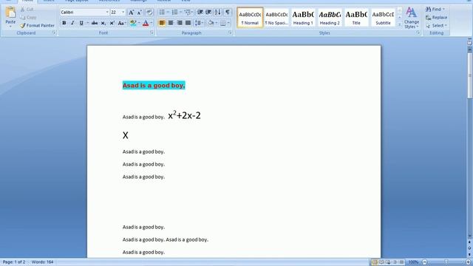Image resolution: width=473 pixels, height=266 pixels.
Task: Expand the Styles gallery More arrow
Action: pos(400,24)
